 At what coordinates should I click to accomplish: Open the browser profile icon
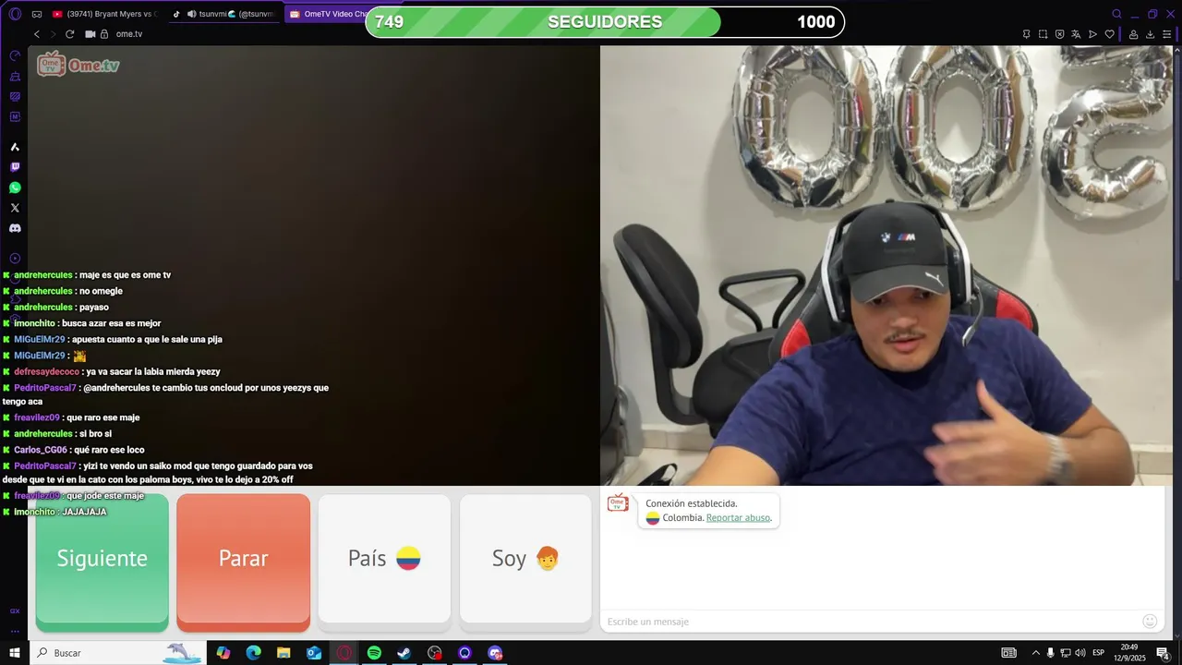point(1133,34)
